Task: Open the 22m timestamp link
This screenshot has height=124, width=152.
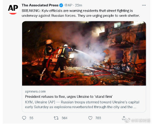Action: [x=78, y=5]
